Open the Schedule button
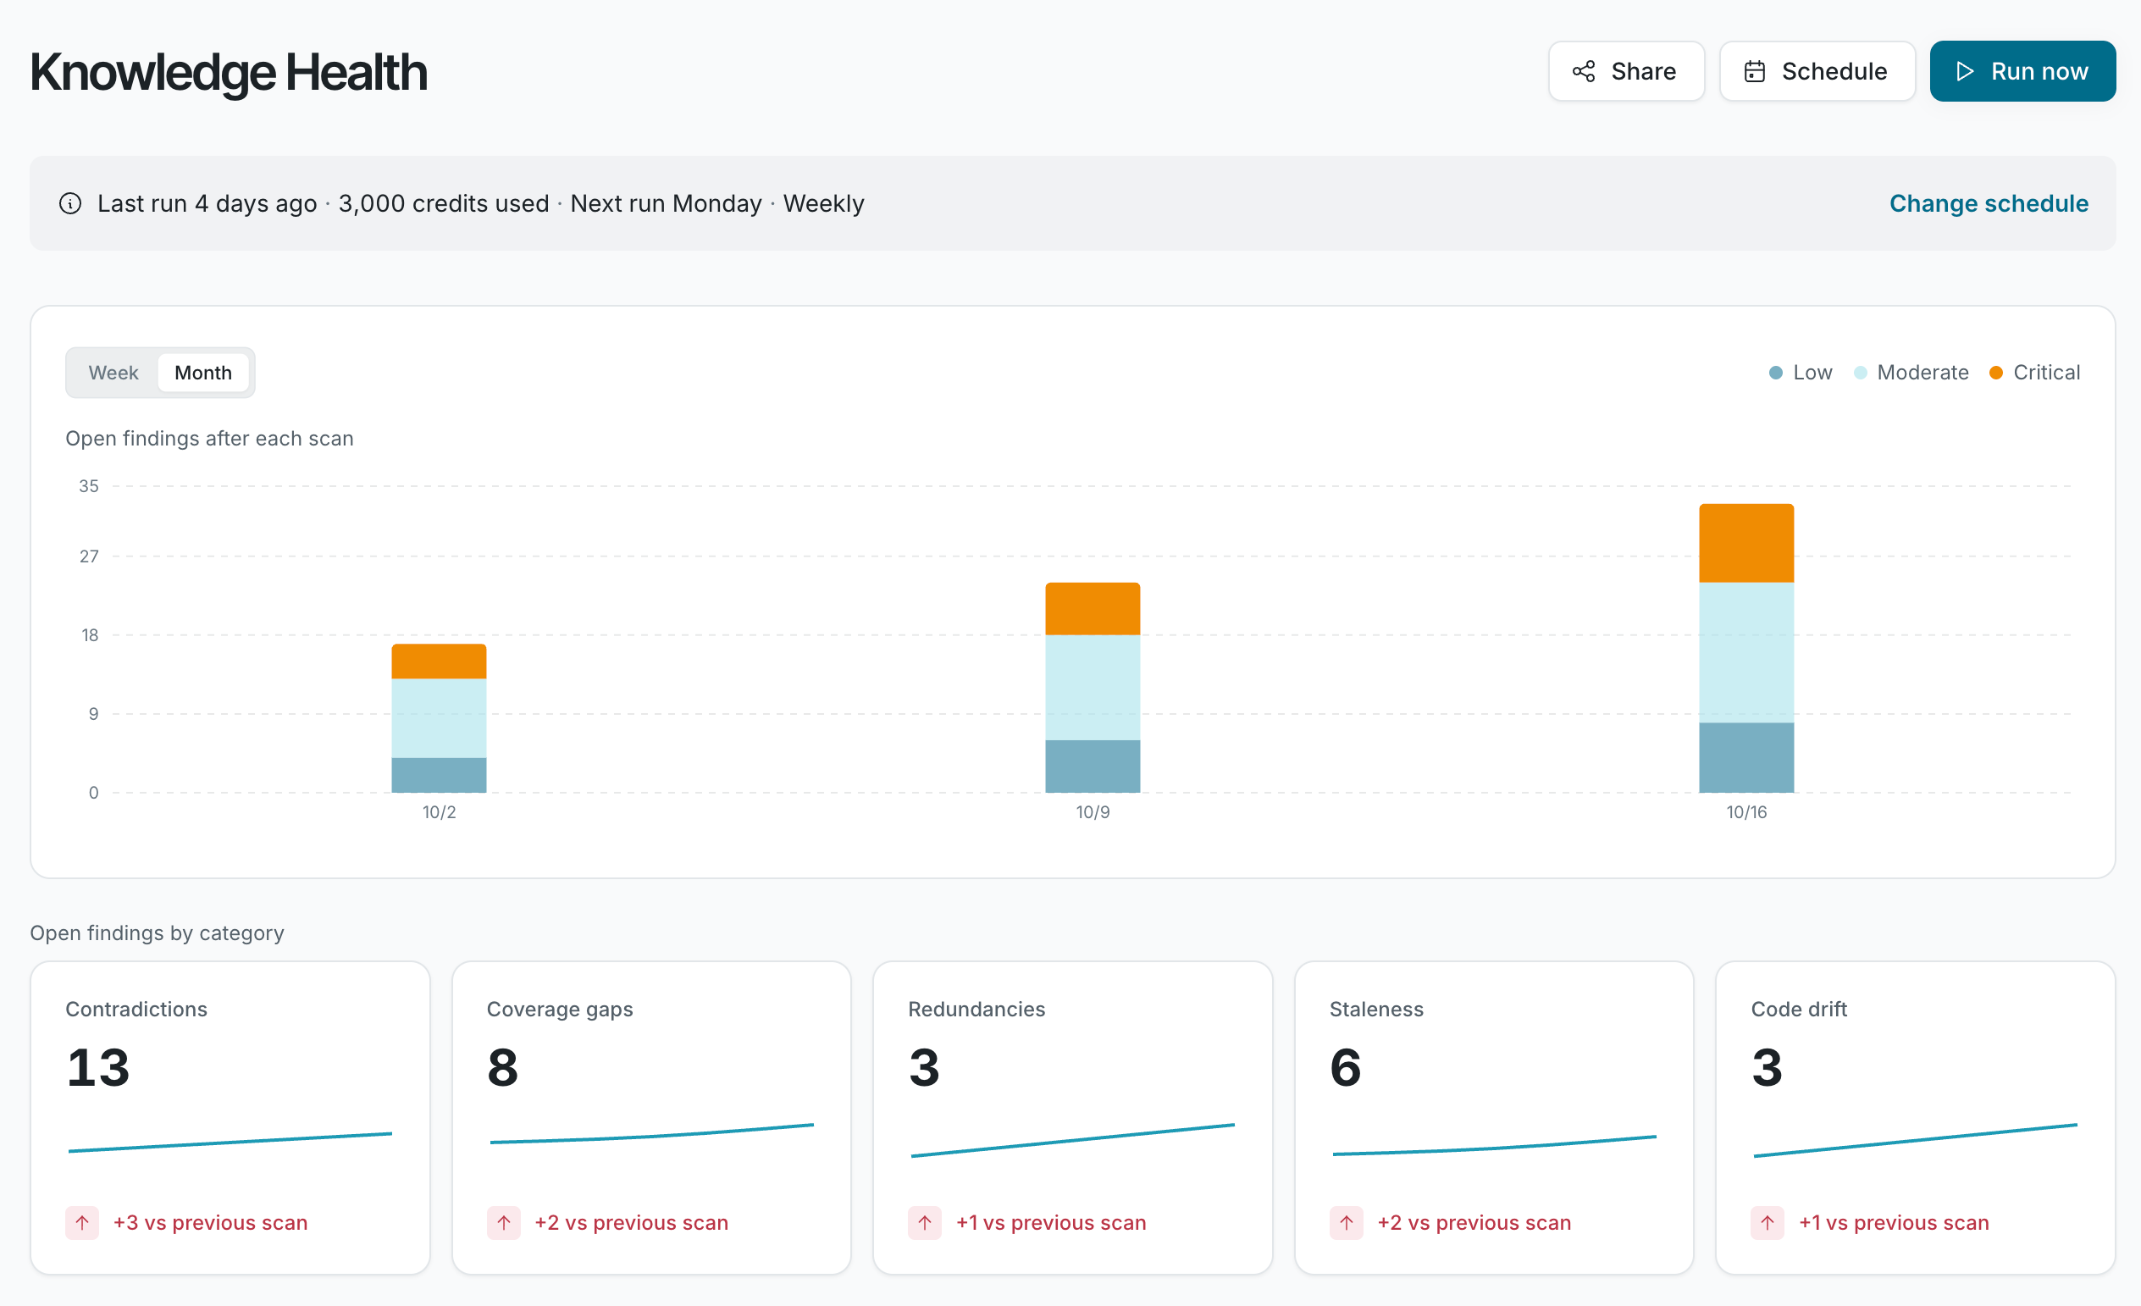Image resolution: width=2141 pixels, height=1306 pixels. [x=1817, y=71]
